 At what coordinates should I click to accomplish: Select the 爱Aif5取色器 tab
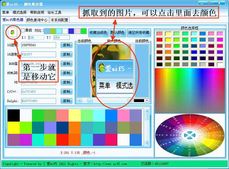click(13, 20)
